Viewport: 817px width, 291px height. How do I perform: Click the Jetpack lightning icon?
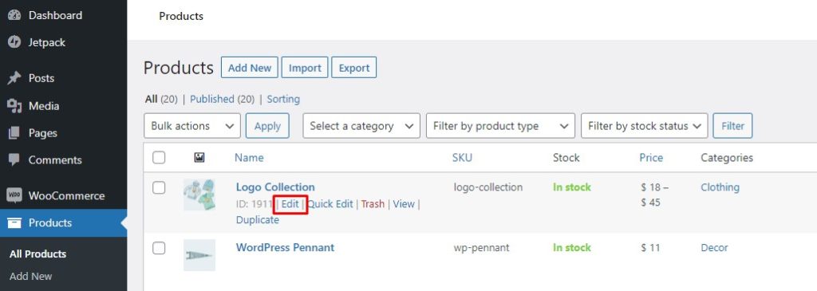(x=14, y=43)
